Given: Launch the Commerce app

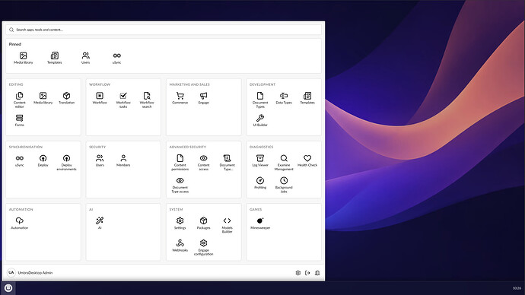Looking at the screenshot, I should coord(180,98).
